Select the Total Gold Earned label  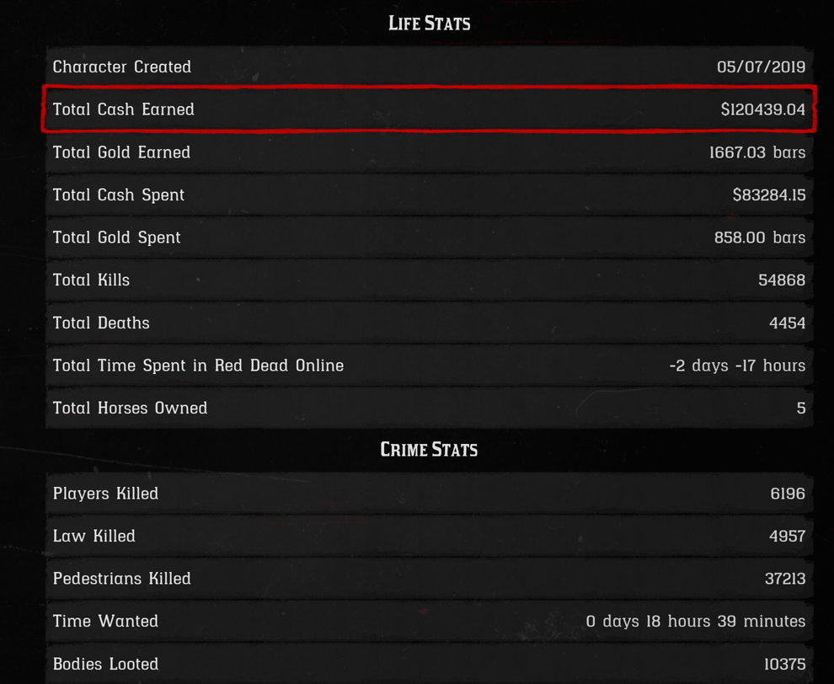pos(121,152)
